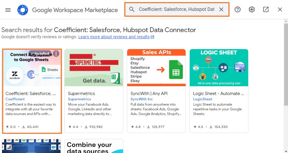Click the 154,330 downloads count

point(219,127)
